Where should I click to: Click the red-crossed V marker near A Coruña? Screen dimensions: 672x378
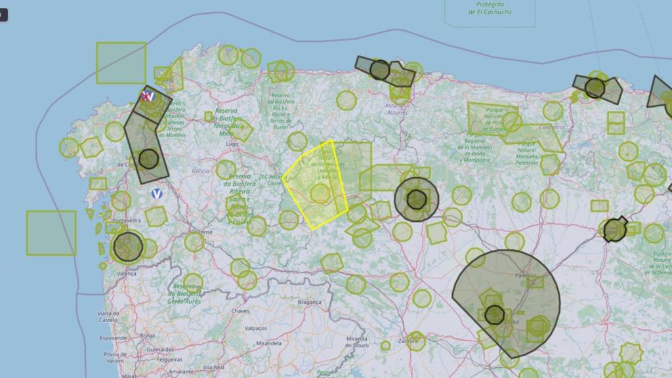(147, 97)
